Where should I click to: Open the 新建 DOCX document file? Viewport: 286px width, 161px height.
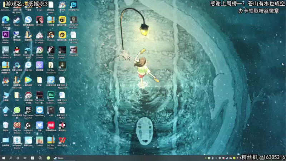coord(62,97)
